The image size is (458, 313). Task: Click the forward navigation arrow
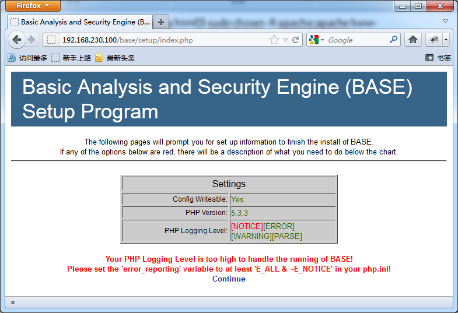pyautogui.click(x=32, y=40)
